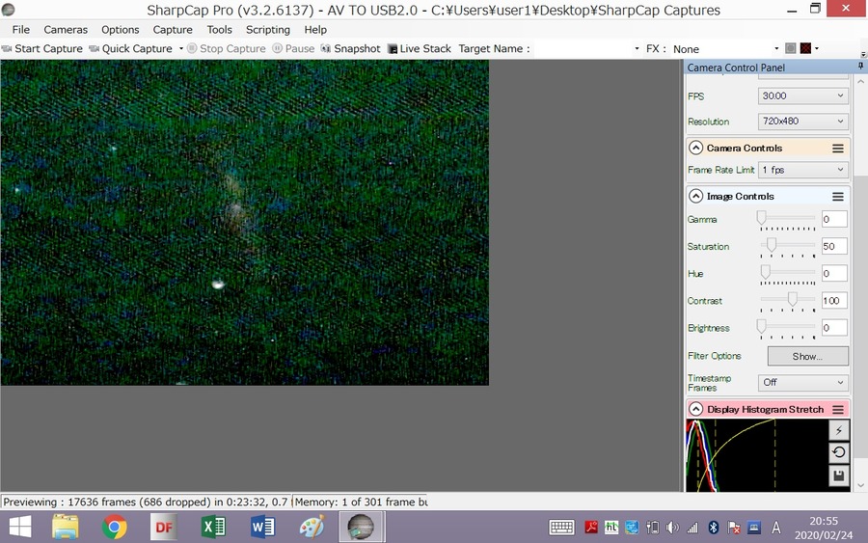Click the Brightness value field
The image size is (868, 543).
pos(834,328)
